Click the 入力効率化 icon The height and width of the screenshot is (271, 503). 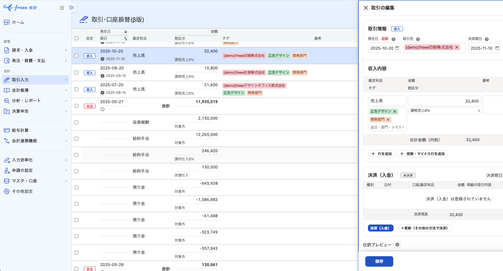pos(7,160)
